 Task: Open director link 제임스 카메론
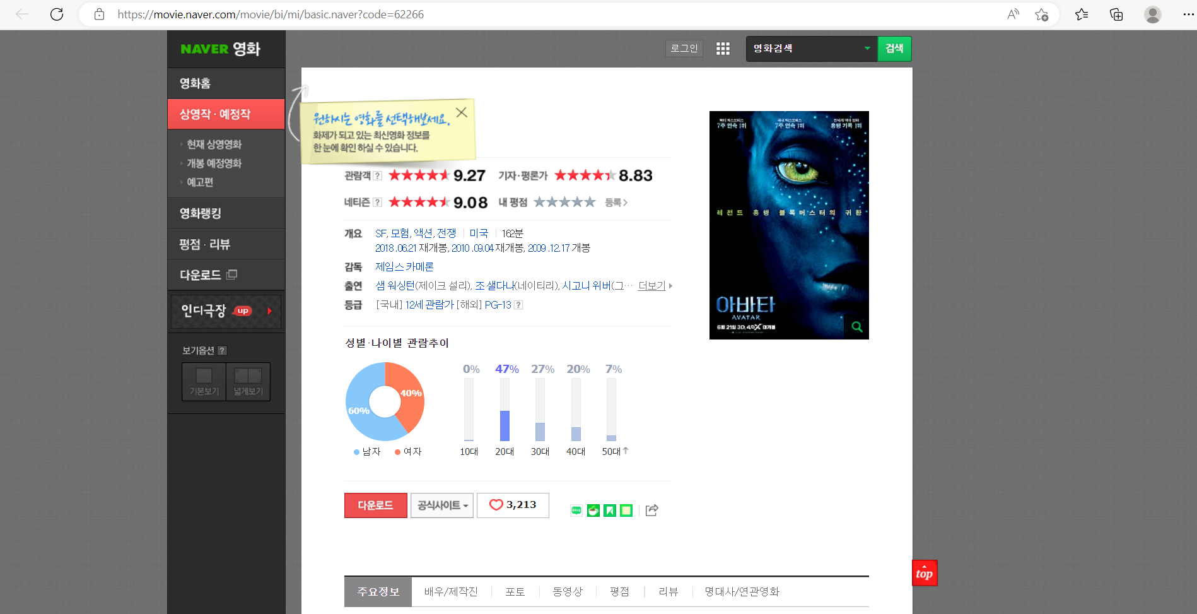click(404, 267)
